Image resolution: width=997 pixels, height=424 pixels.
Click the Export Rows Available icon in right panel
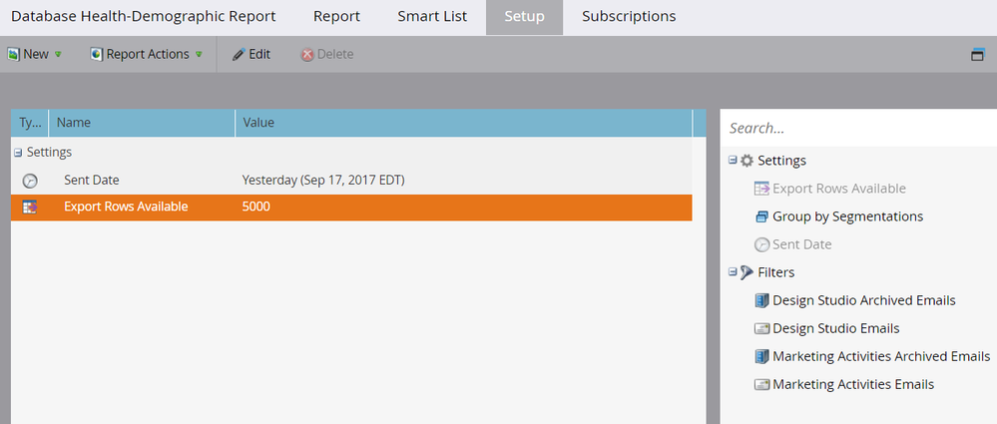(761, 189)
